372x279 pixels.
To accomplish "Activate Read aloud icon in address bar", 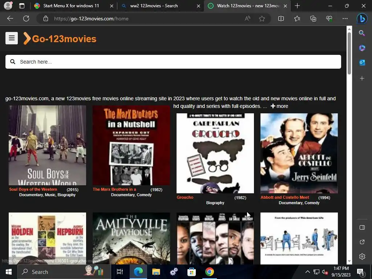I will pos(247,19).
